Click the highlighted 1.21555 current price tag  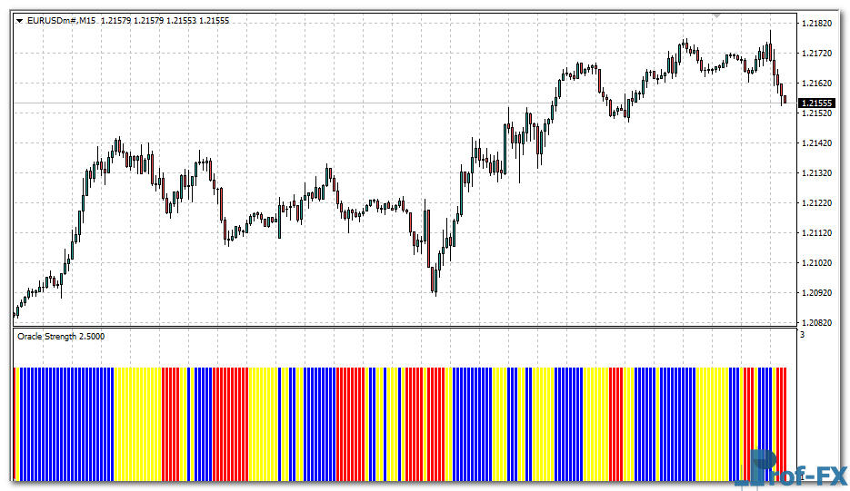816,103
